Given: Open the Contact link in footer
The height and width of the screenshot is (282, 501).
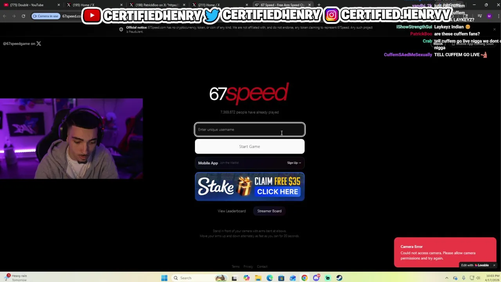Looking at the screenshot, I should pyautogui.click(x=262, y=267).
